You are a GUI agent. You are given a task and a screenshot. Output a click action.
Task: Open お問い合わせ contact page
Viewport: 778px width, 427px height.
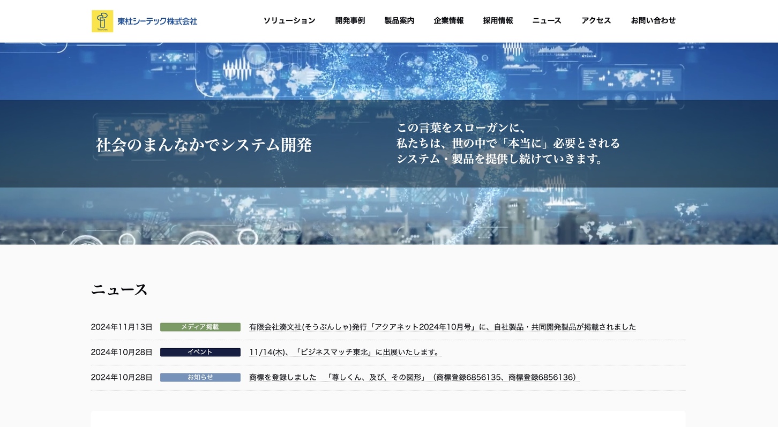click(x=653, y=20)
